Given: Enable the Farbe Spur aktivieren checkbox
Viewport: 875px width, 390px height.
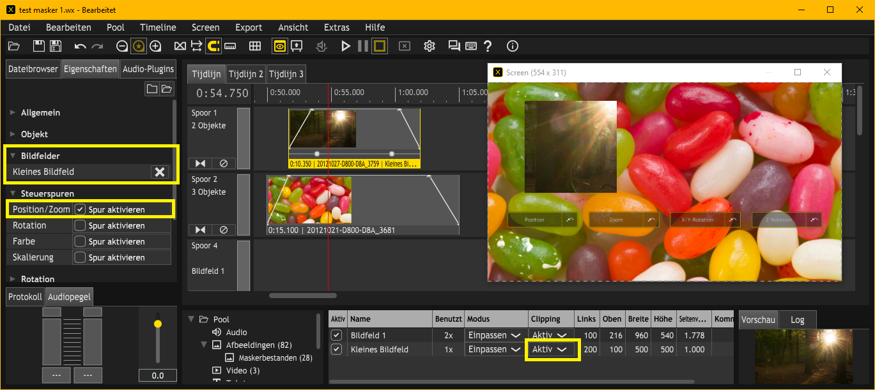Looking at the screenshot, I should (81, 241).
